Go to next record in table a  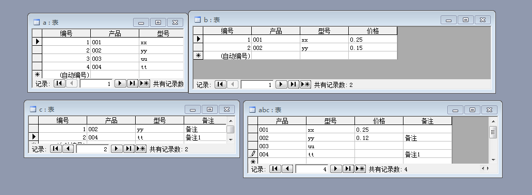point(120,83)
